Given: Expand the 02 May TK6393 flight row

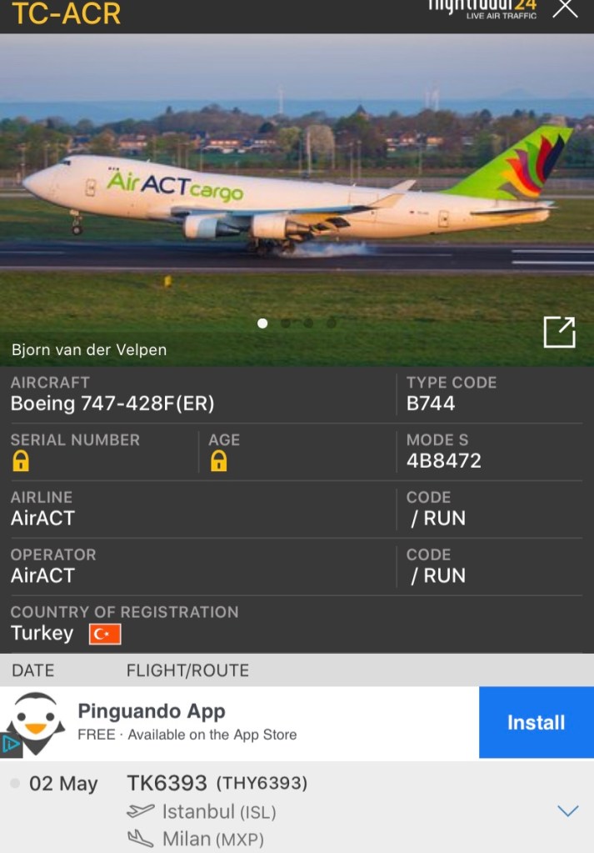Looking at the screenshot, I should coord(568,811).
